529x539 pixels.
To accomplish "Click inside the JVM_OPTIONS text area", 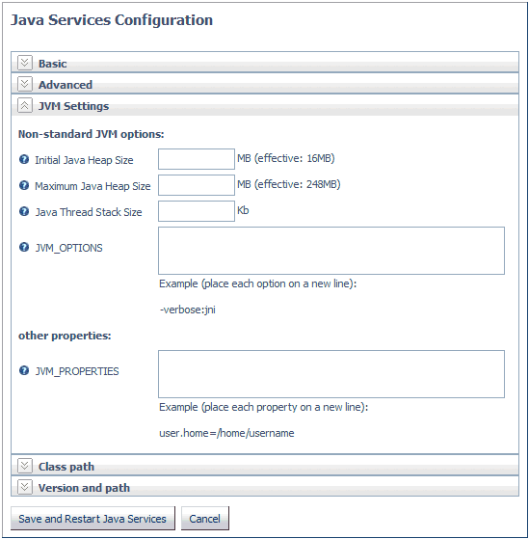I will [331, 251].
